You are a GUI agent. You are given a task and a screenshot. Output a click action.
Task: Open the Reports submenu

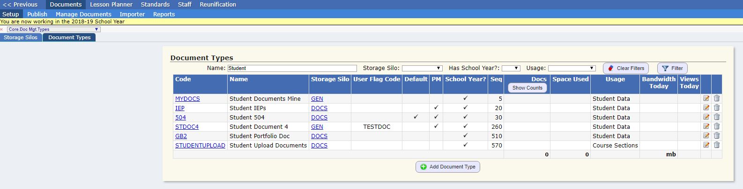point(164,14)
